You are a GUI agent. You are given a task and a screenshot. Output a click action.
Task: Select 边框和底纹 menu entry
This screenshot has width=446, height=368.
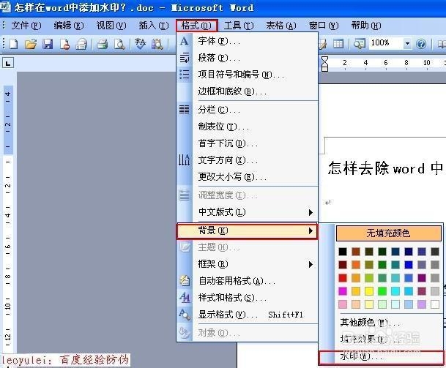247,91
